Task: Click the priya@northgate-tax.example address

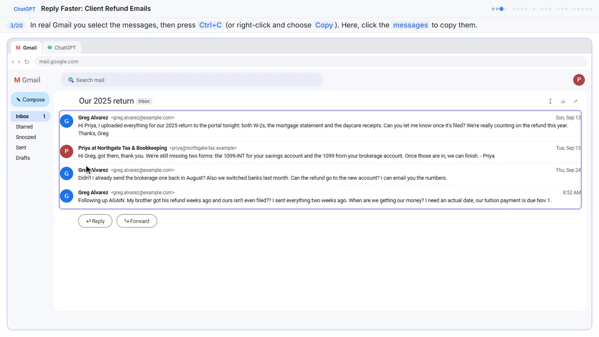Action: click(203, 148)
